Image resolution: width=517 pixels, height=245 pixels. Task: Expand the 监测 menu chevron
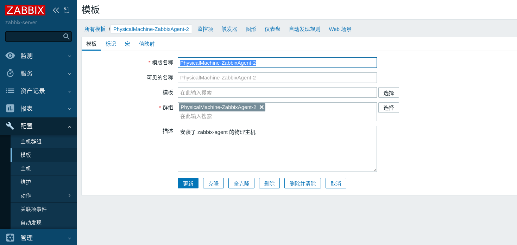click(69, 56)
